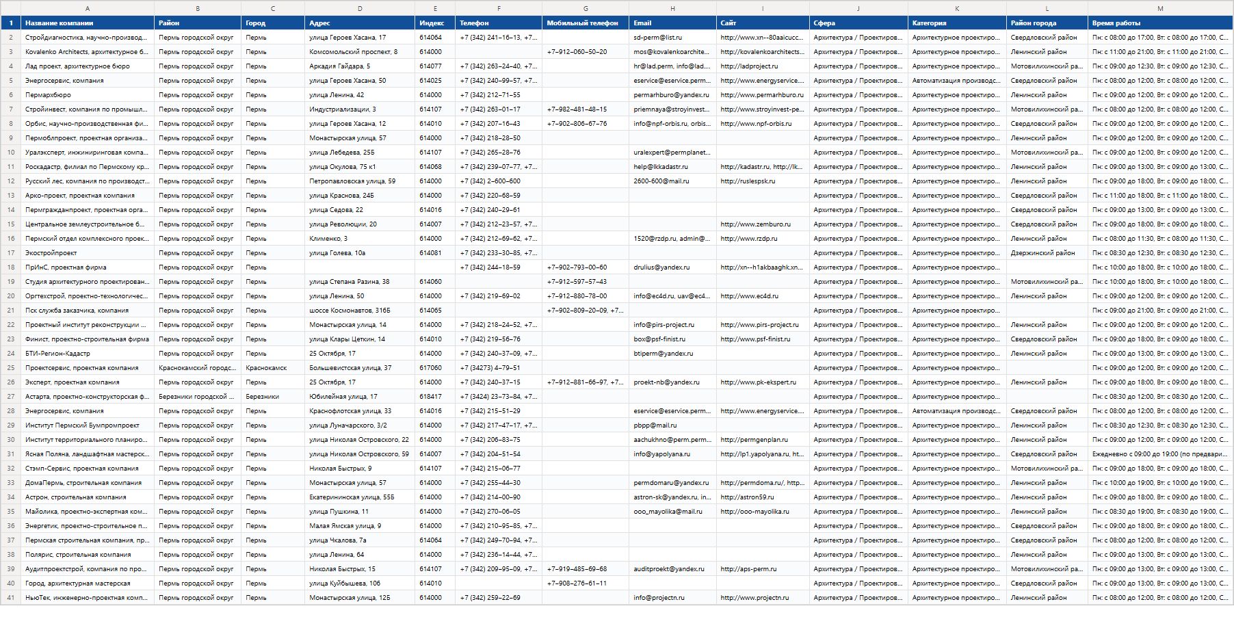
Task: Select the 'БТИ-Регион-Кадастр' company cell
Action: (88, 353)
